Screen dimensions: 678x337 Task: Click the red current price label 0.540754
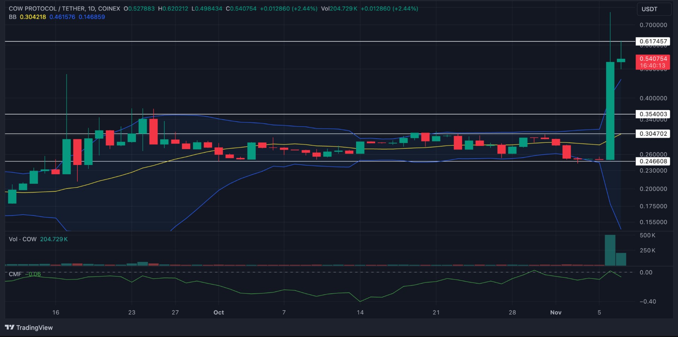653,59
